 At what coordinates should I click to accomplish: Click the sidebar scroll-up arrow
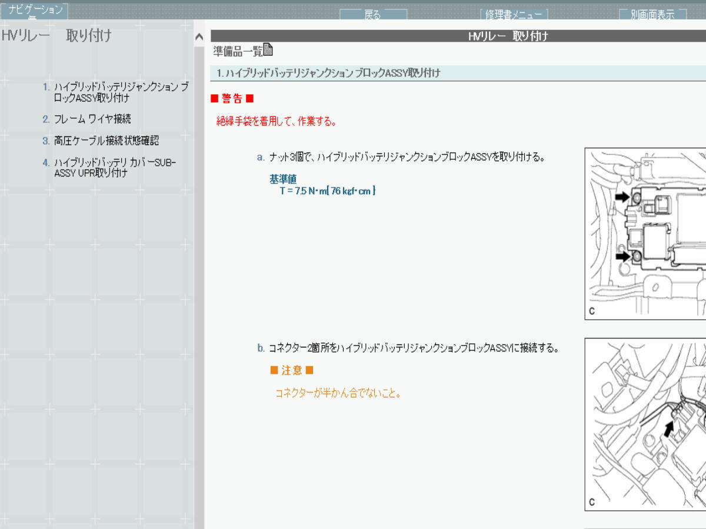(199, 38)
